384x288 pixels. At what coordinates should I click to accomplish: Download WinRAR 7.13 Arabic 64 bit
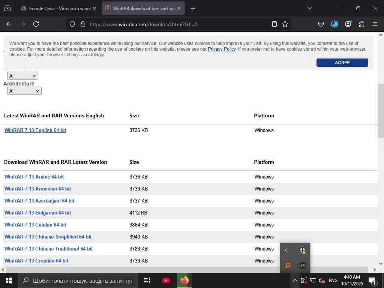(x=34, y=177)
